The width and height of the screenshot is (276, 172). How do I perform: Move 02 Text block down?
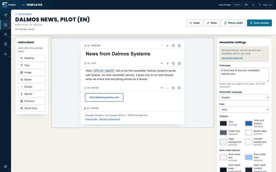coord(168,63)
